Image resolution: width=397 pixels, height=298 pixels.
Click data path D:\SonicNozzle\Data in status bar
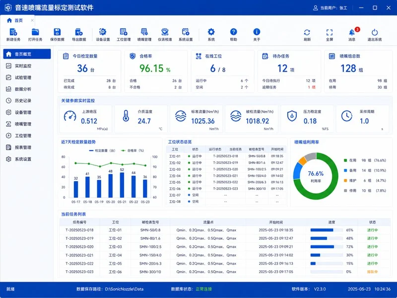pyautogui.click(x=125, y=289)
